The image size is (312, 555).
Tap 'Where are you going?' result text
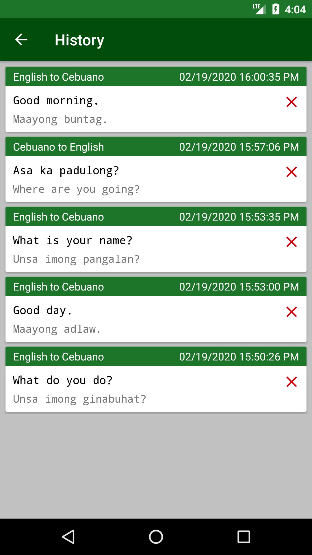coord(76,190)
